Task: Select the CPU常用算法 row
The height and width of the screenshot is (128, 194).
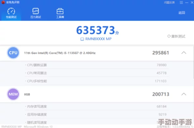Action: tap(97, 73)
